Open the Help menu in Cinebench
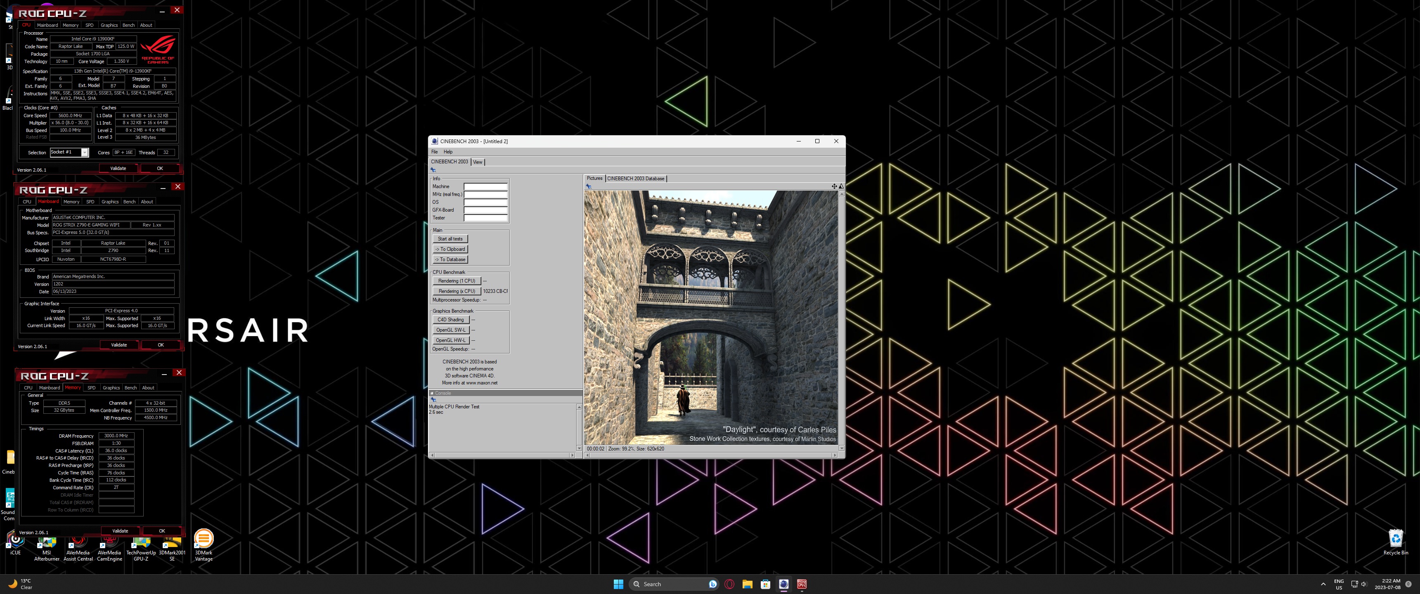 pyautogui.click(x=448, y=151)
